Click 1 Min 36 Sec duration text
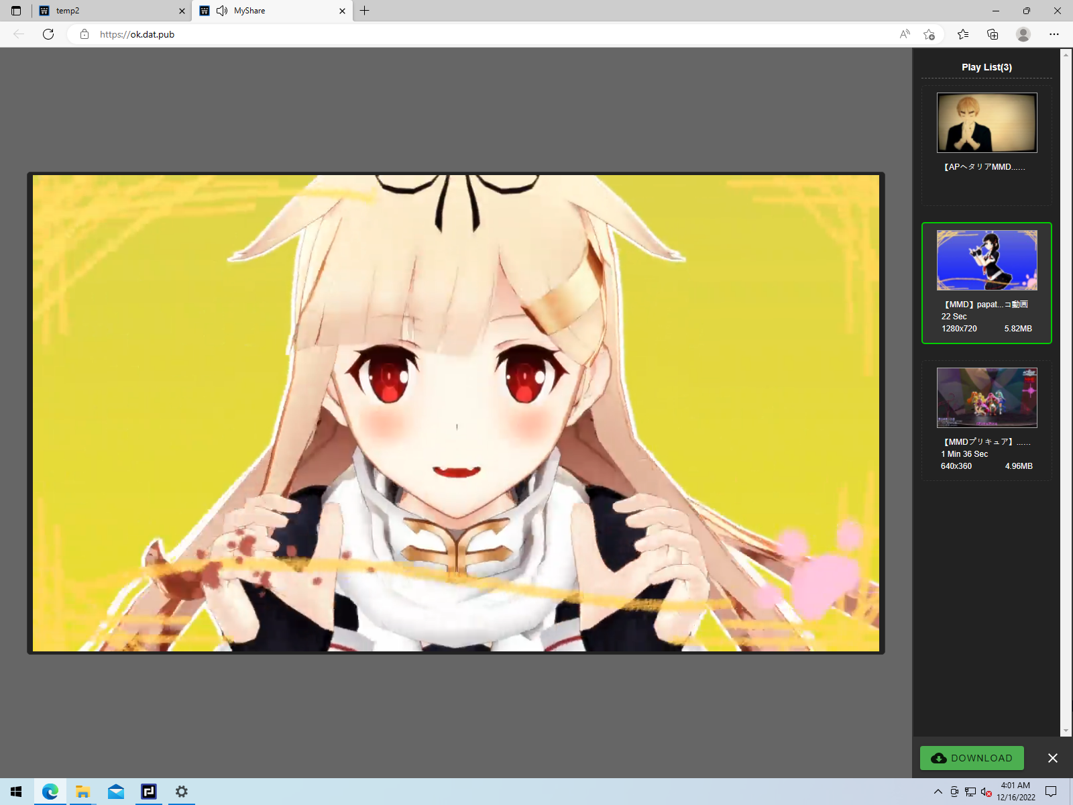This screenshot has width=1073, height=805. pyautogui.click(x=964, y=454)
